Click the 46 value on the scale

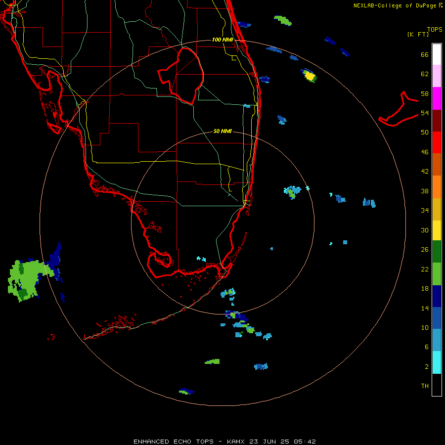click(425, 152)
